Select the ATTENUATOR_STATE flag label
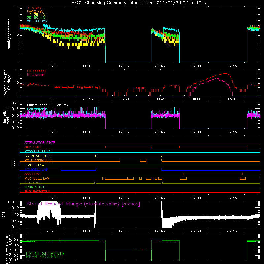The image size is (264, 264). [40, 143]
